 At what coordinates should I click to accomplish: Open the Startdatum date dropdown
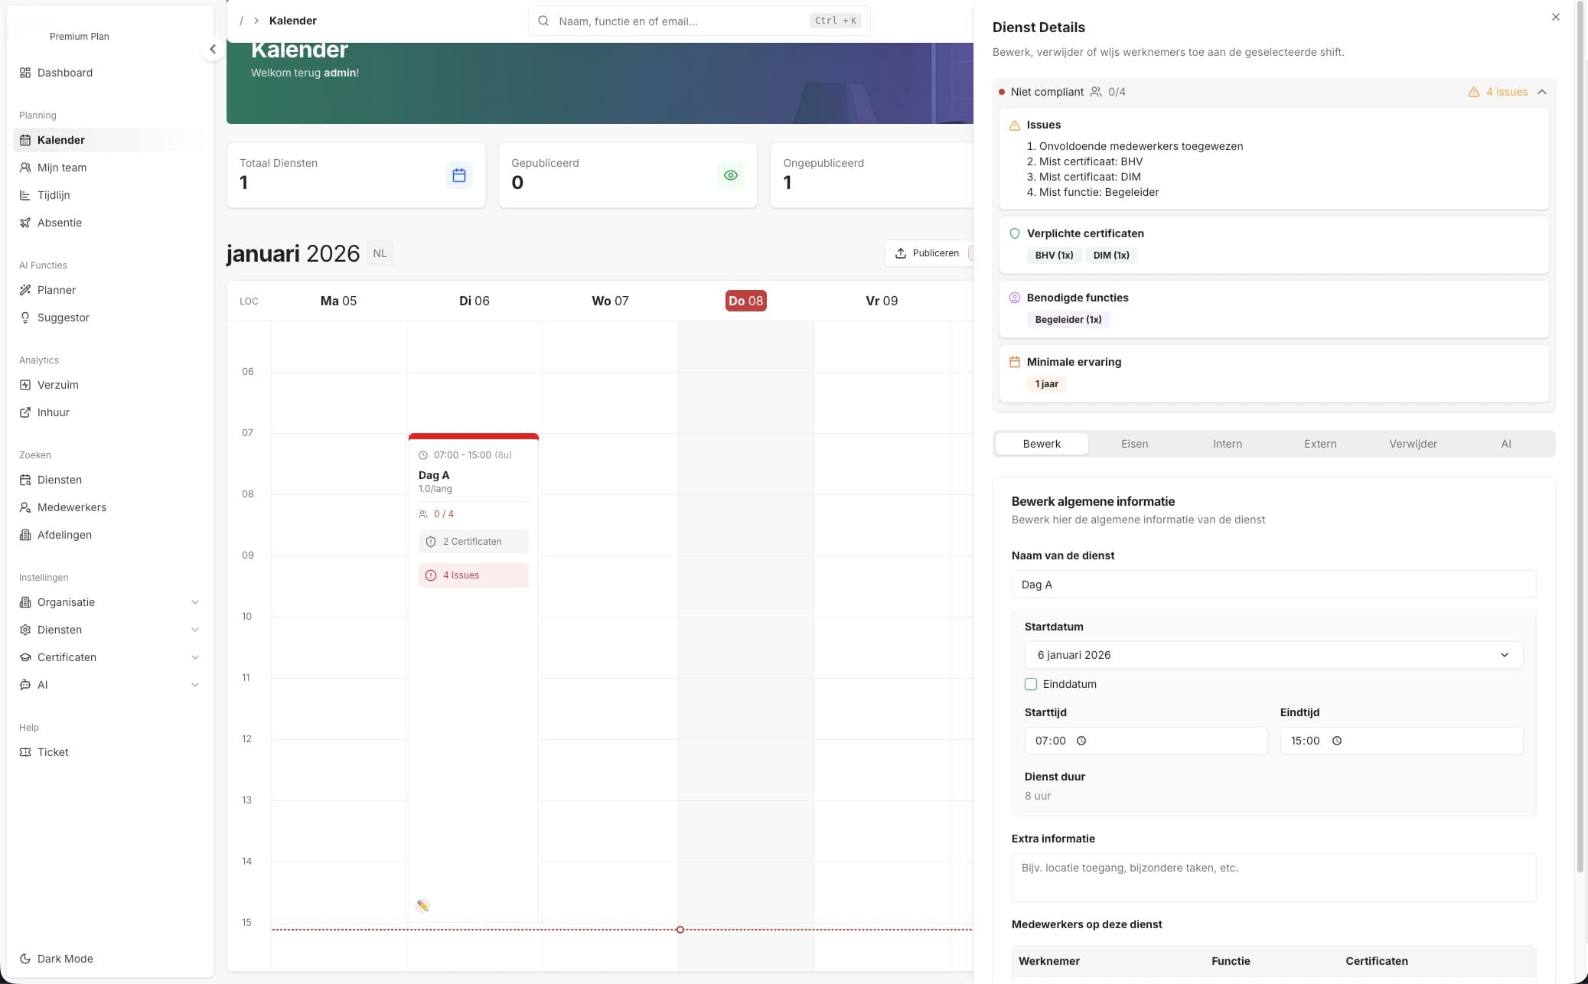pyautogui.click(x=1273, y=655)
